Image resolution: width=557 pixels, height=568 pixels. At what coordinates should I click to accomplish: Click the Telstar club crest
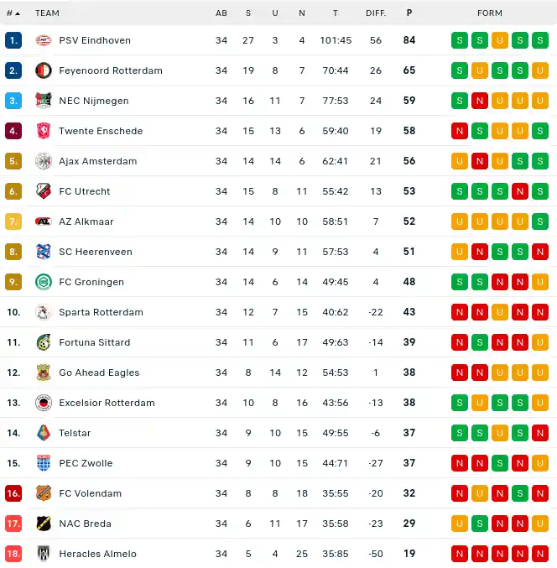[44, 433]
